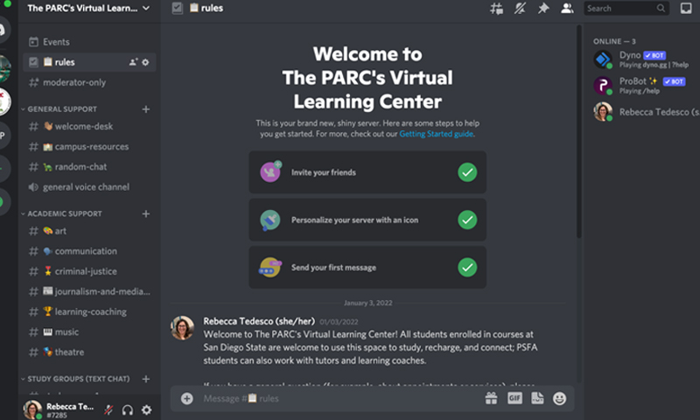This screenshot has height=420, width=700.
Task: Open the inbox icon
Action: (x=686, y=8)
